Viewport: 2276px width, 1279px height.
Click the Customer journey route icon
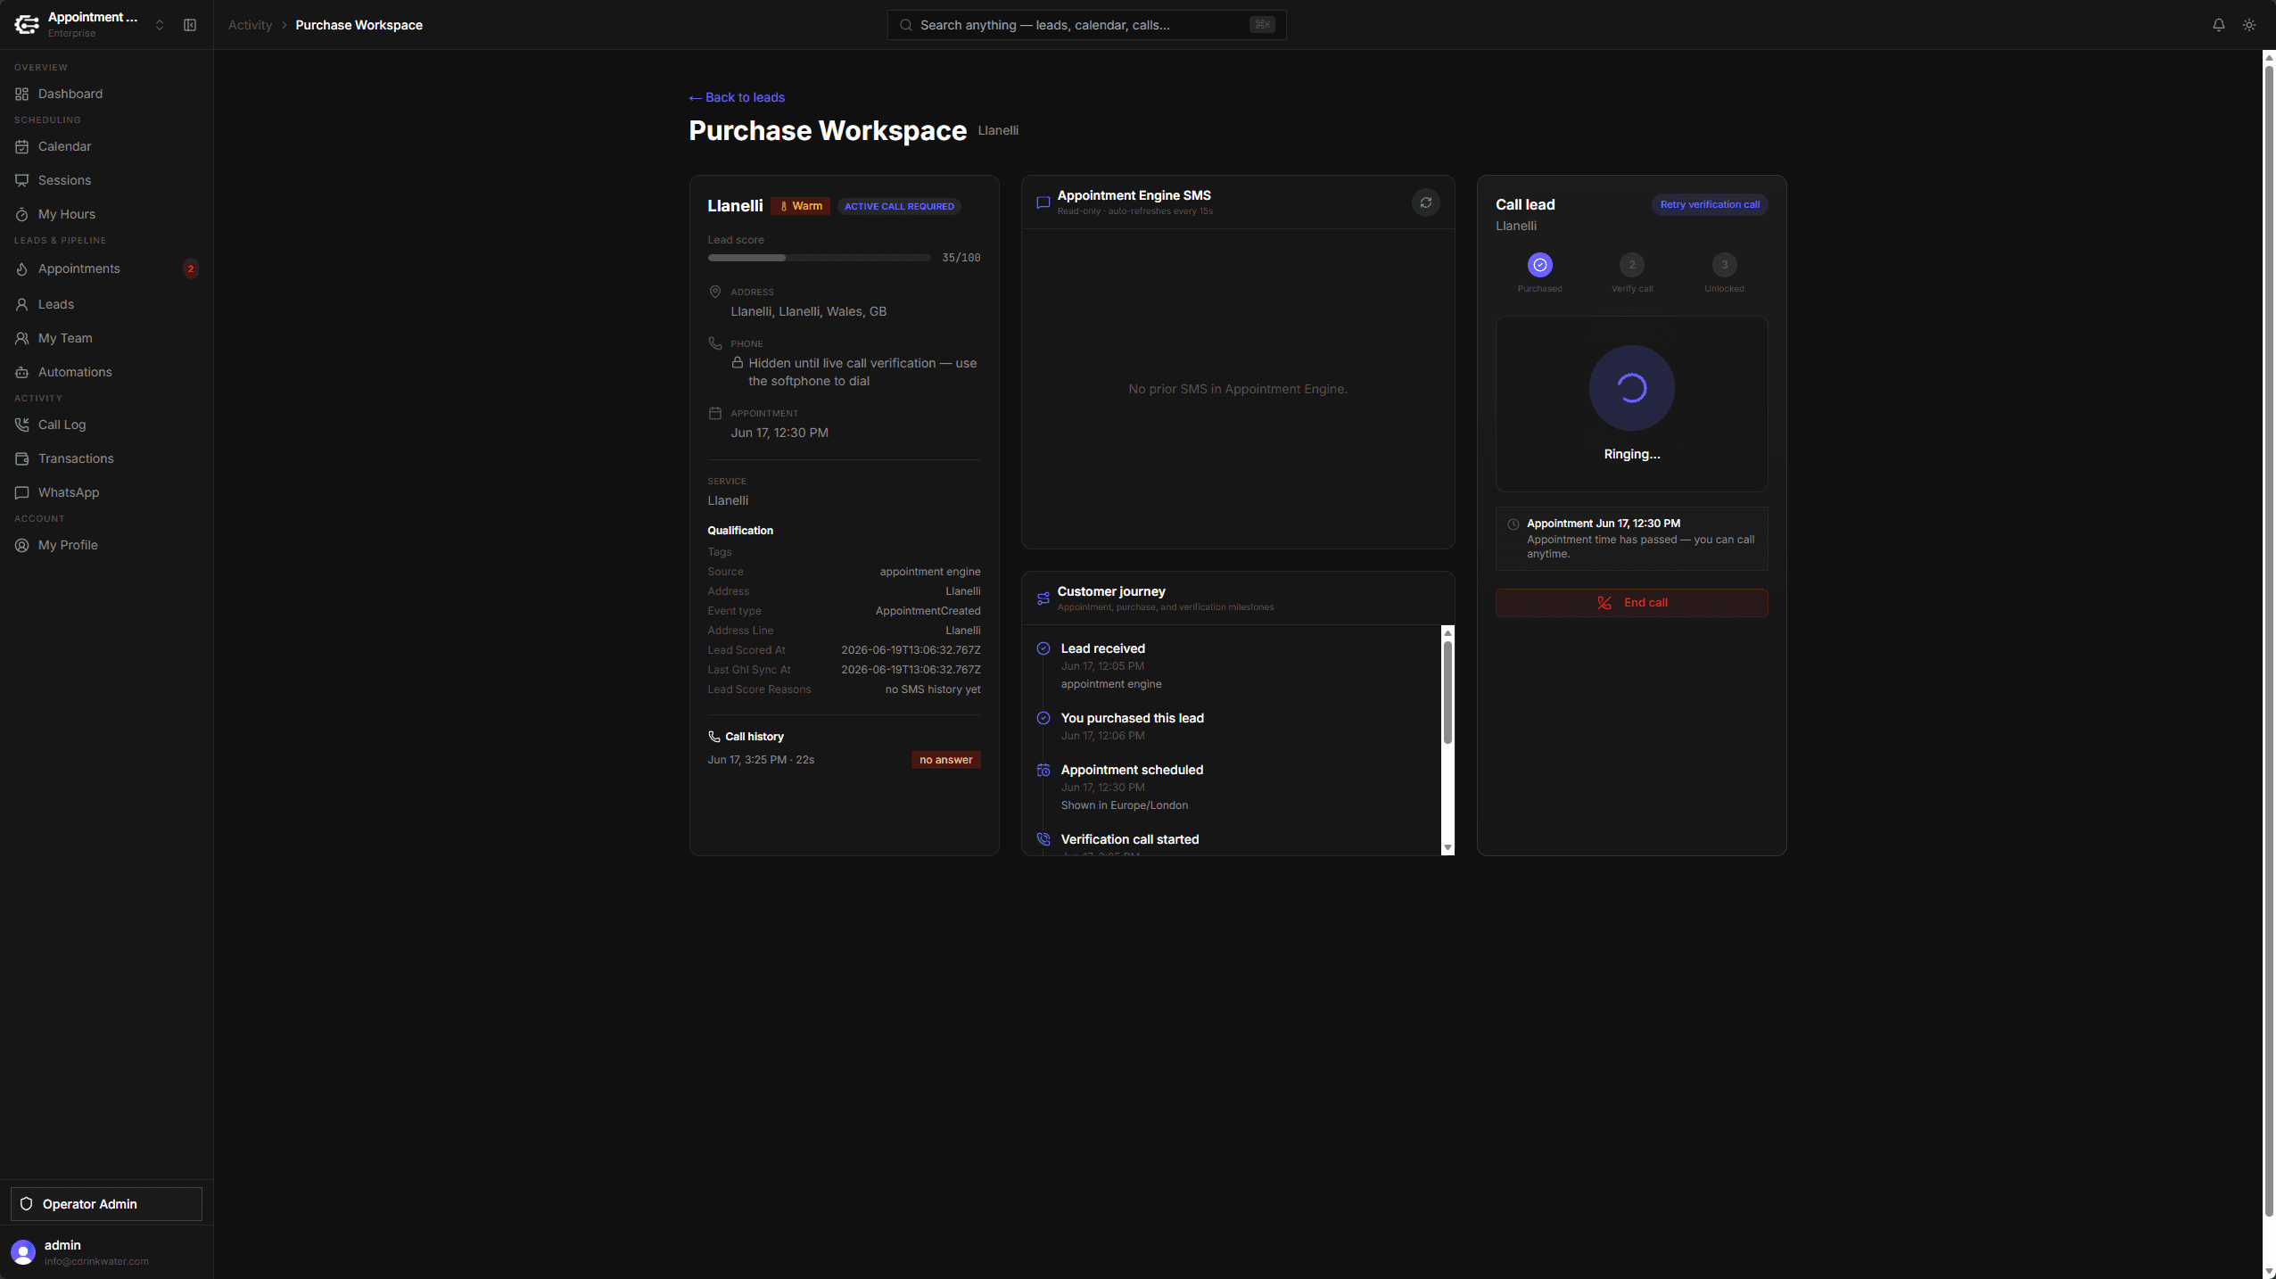click(1043, 598)
